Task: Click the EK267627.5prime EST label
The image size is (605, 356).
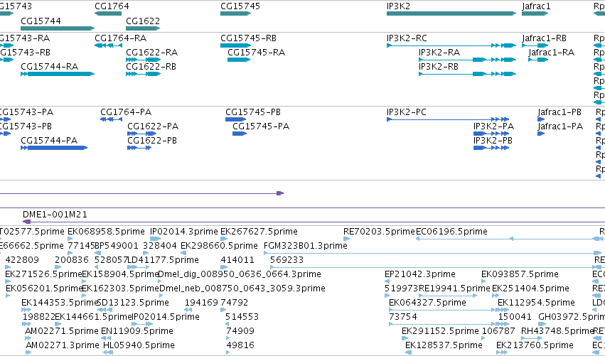Action: [x=259, y=232]
